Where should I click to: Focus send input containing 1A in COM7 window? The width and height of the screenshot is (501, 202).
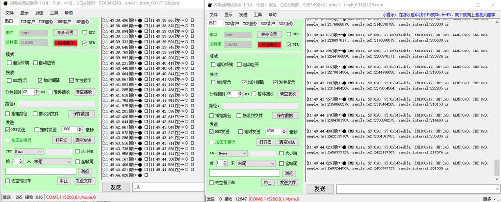(168, 187)
